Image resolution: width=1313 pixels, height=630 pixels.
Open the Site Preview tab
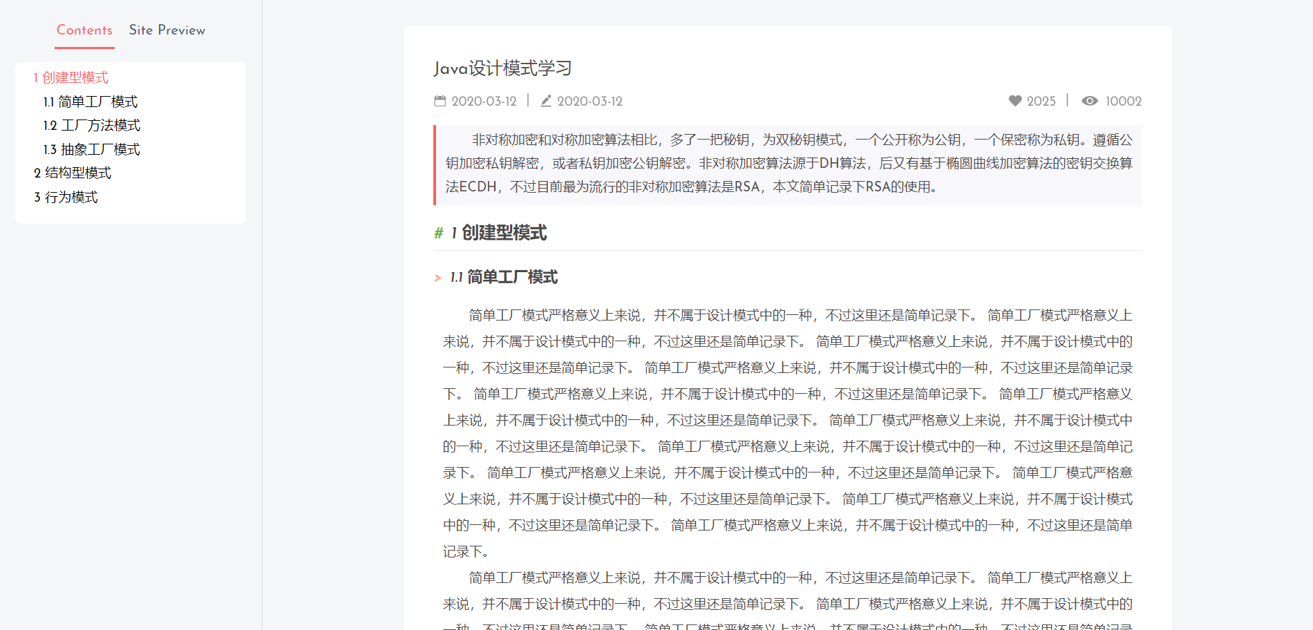[x=167, y=30]
